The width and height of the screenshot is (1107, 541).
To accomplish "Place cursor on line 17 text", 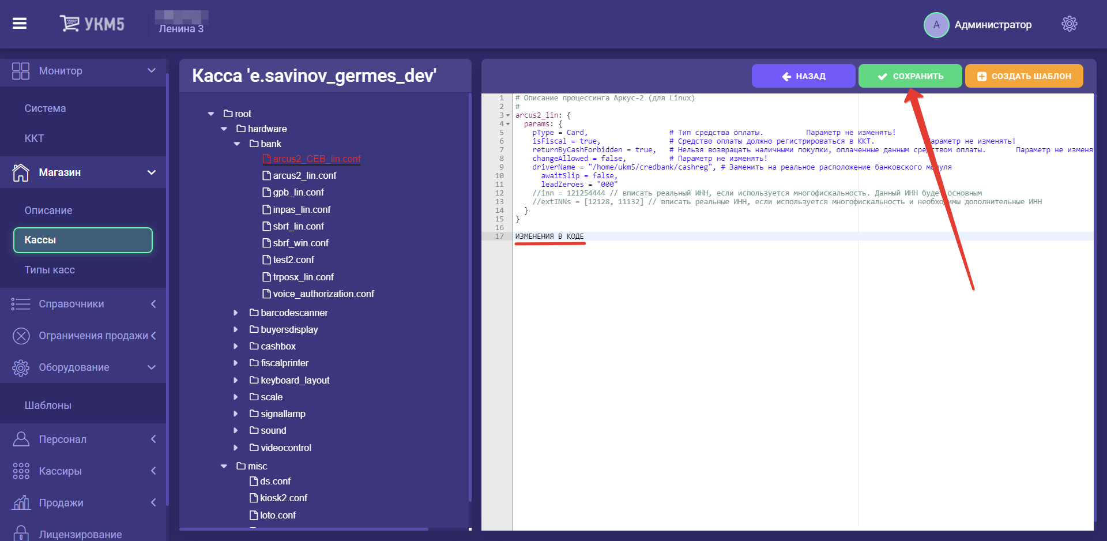I will coord(549,236).
